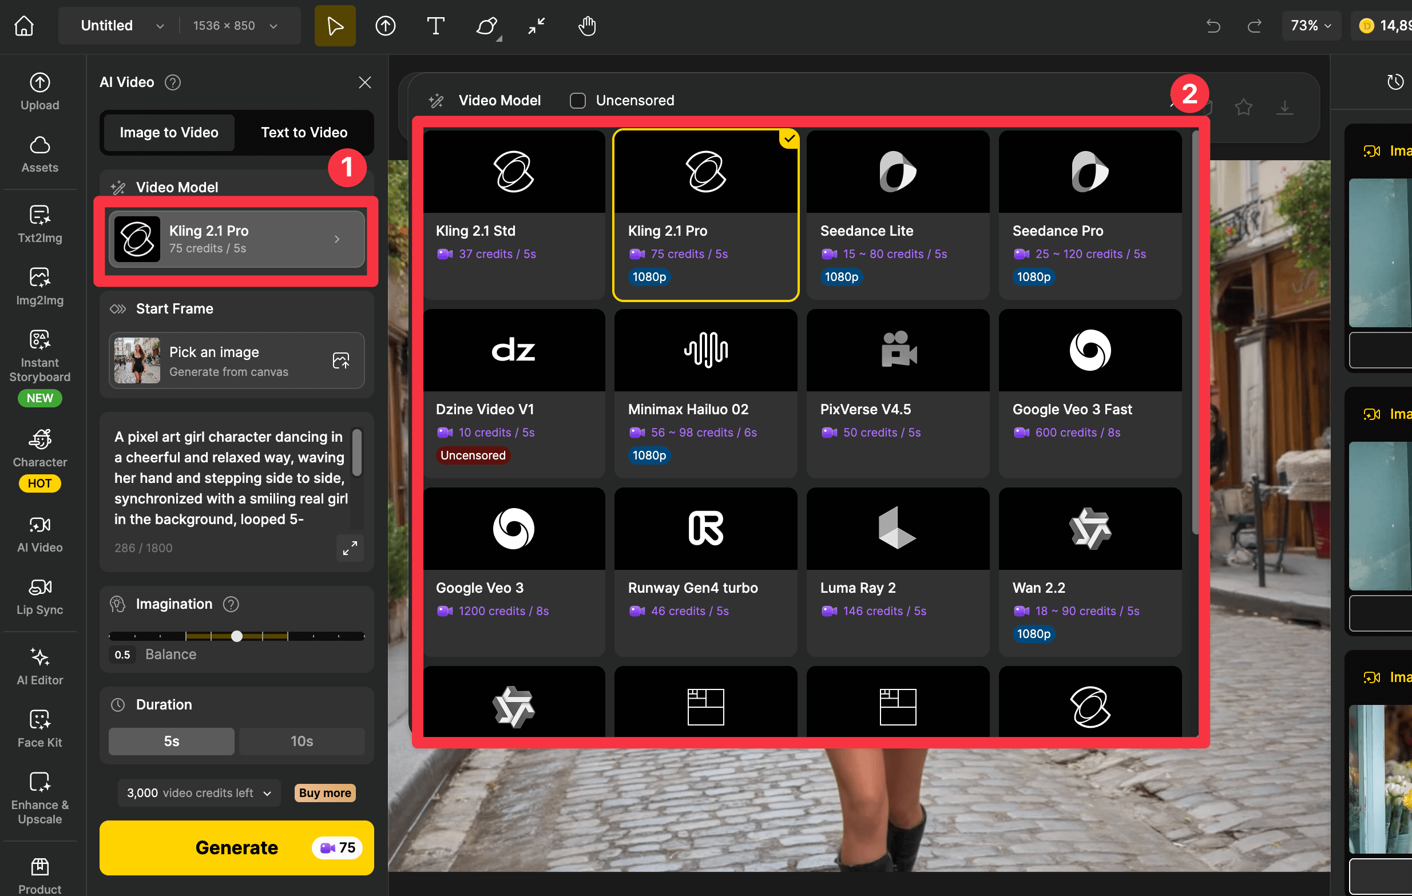1412x896 pixels.
Task: Select the 5s duration option
Action: [x=171, y=741]
